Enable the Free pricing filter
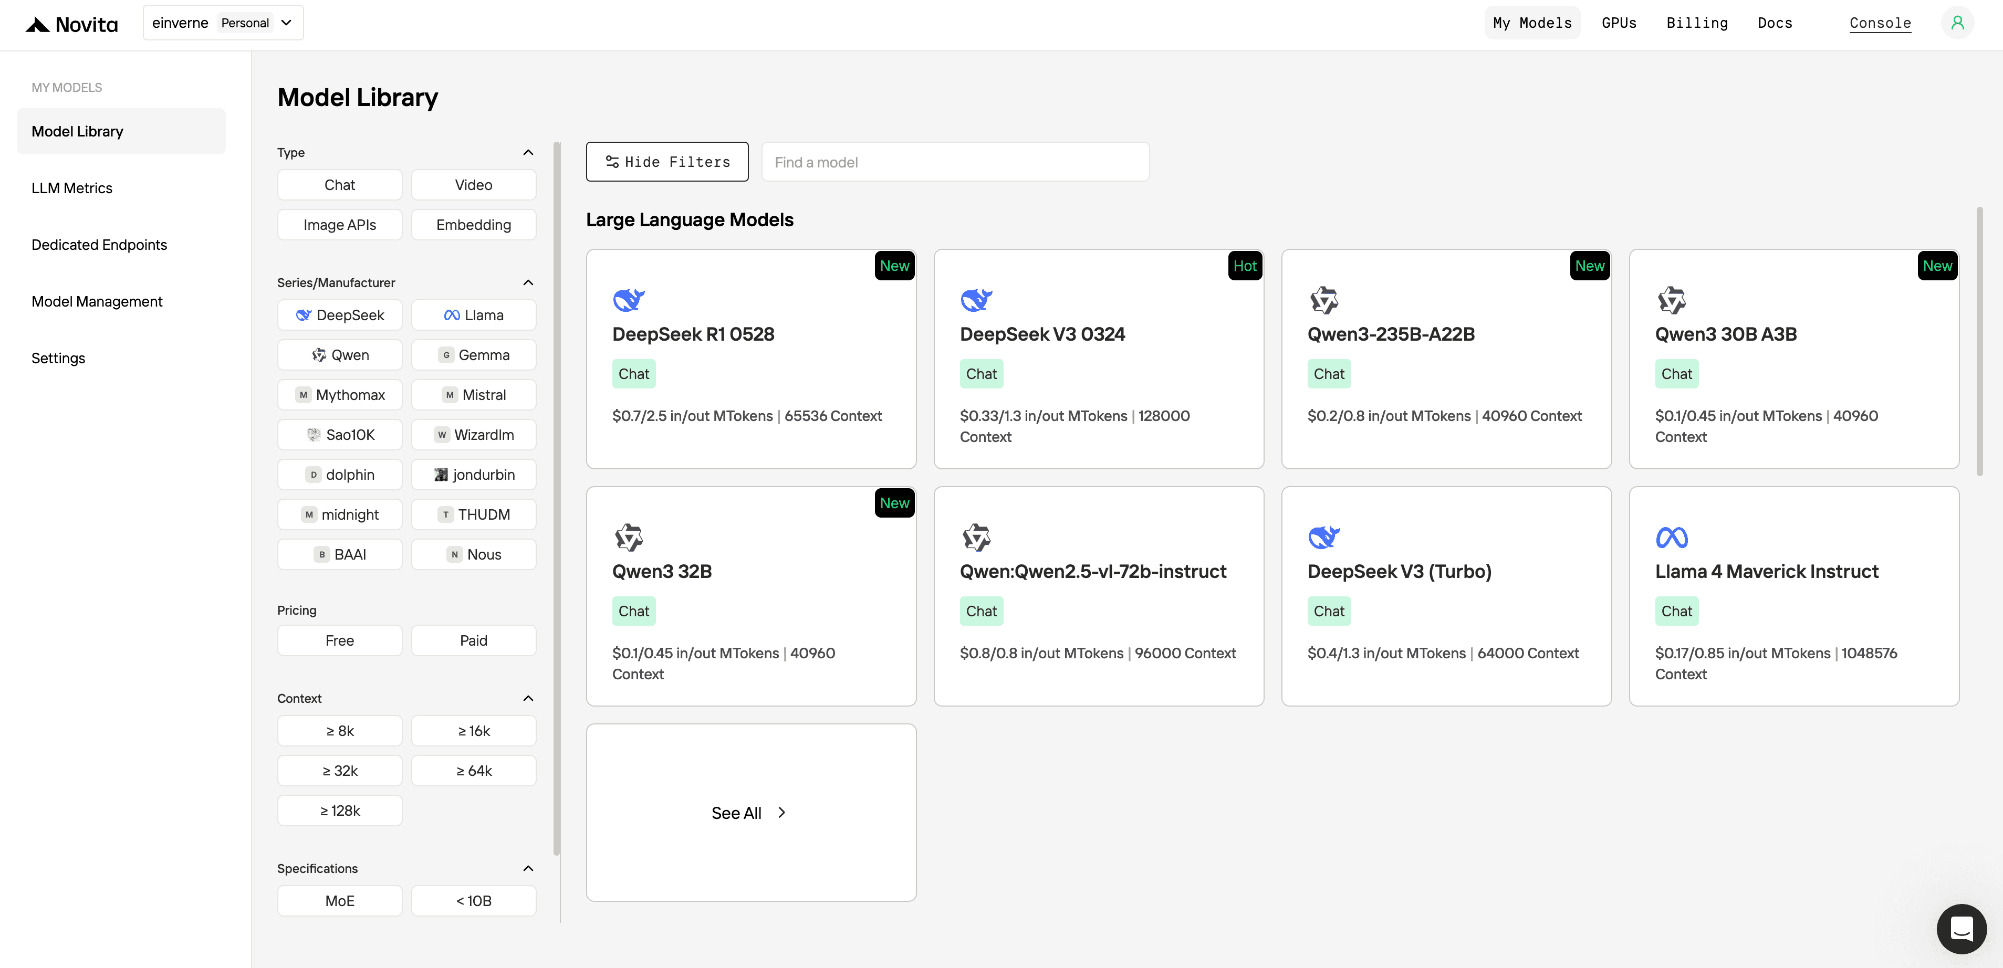Screen dimensions: 2003x968 tap(340, 640)
